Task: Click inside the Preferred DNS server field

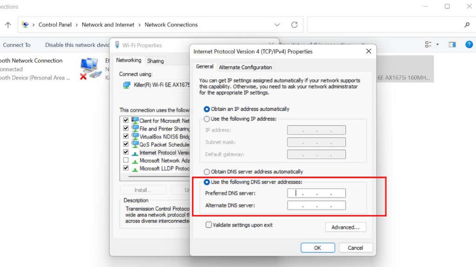Action: click(316, 193)
